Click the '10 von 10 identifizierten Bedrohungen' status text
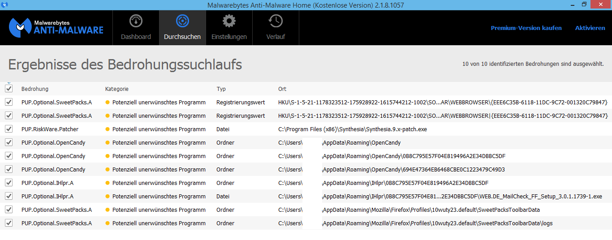The width and height of the screenshot is (612, 240). coord(533,64)
